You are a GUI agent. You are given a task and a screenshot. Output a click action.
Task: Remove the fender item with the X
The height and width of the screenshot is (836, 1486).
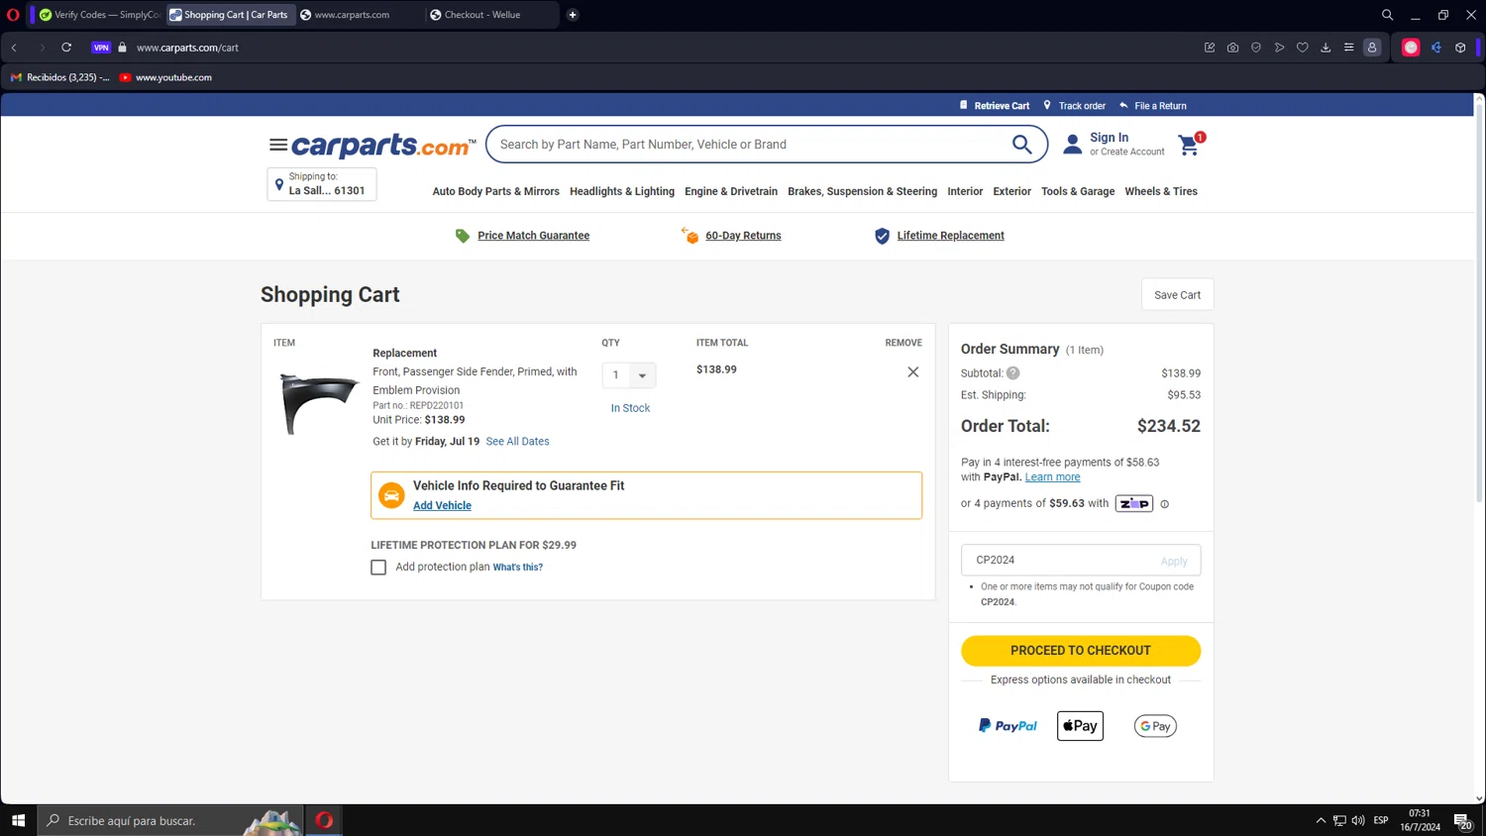click(912, 372)
